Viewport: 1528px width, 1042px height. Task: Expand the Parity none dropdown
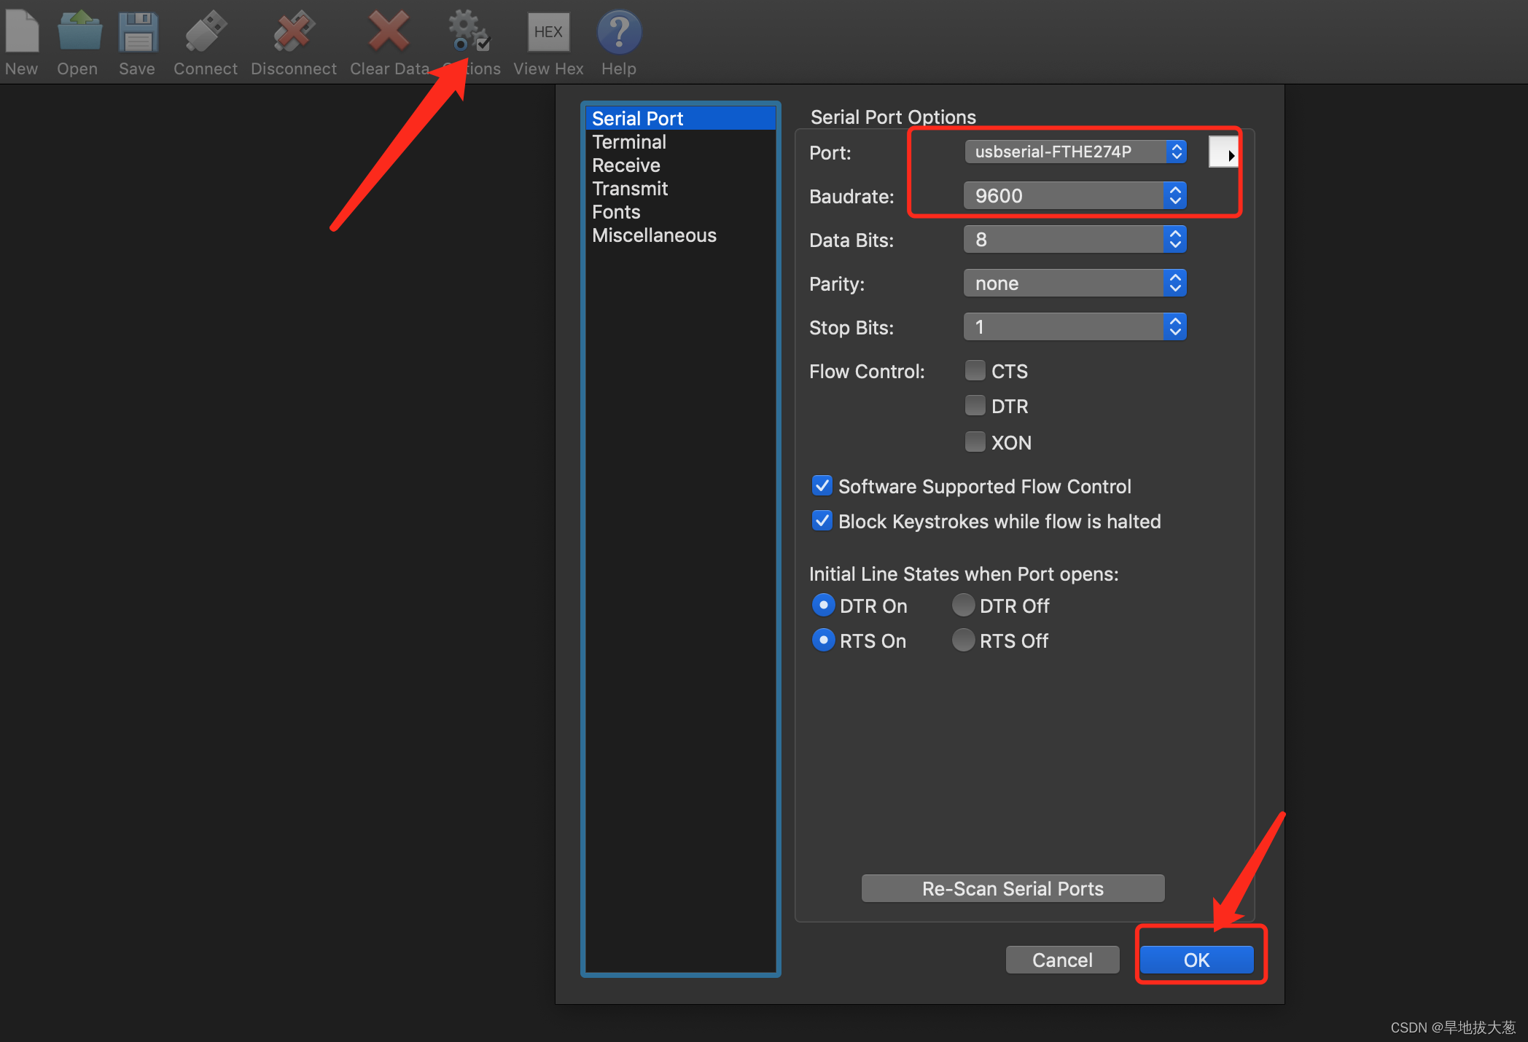click(x=1075, y=283)
